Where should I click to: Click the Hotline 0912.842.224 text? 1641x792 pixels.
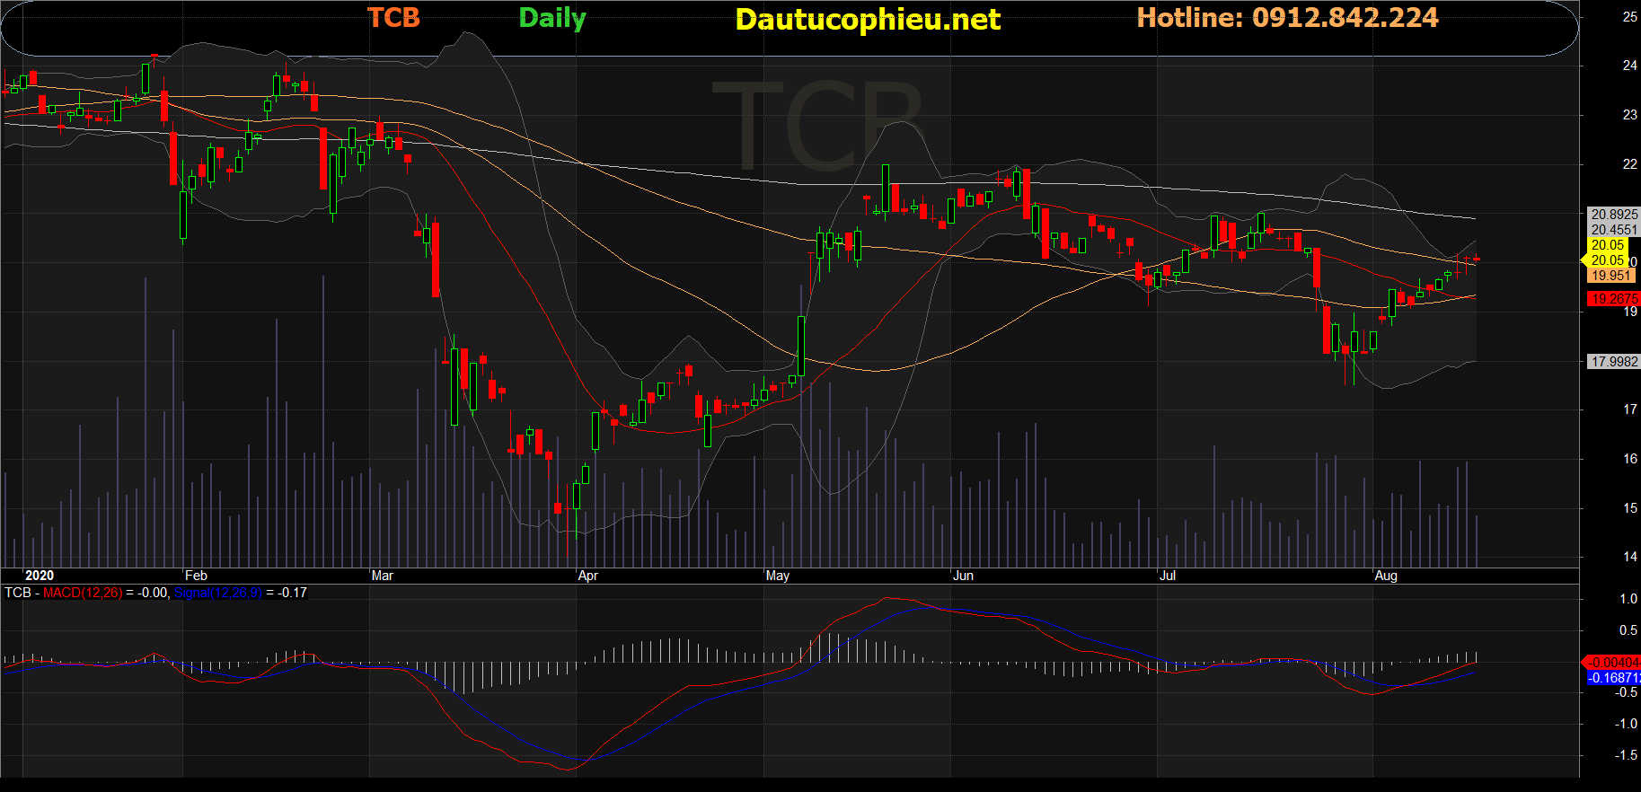1287,18
